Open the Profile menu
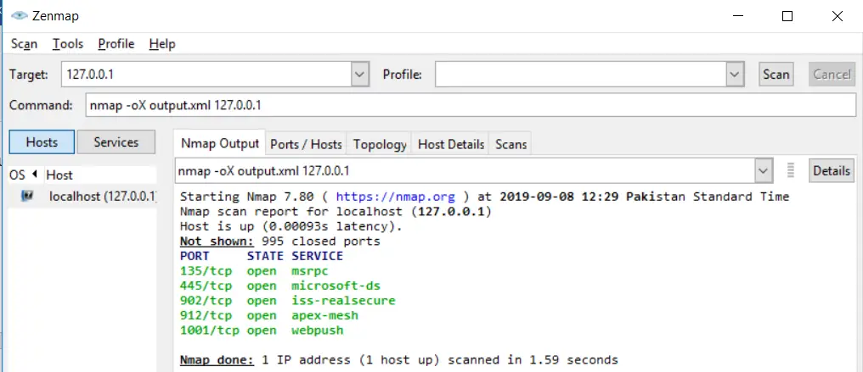This screenshot has height=372, width=863. [x=116, y=44]
